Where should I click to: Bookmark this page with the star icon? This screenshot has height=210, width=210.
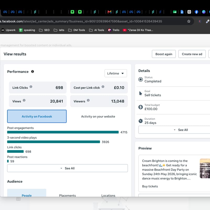pos(189,21)
